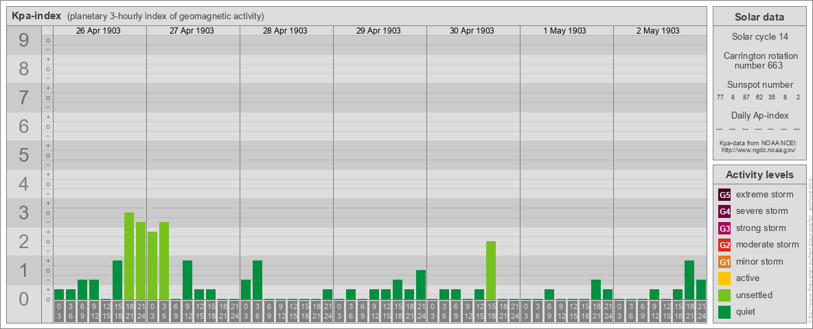
Task: Select the G3 strong storm badge
Action: [724, 228]
